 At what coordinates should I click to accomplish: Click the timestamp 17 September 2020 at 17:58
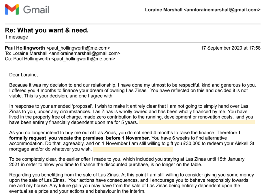coord(231,48)
